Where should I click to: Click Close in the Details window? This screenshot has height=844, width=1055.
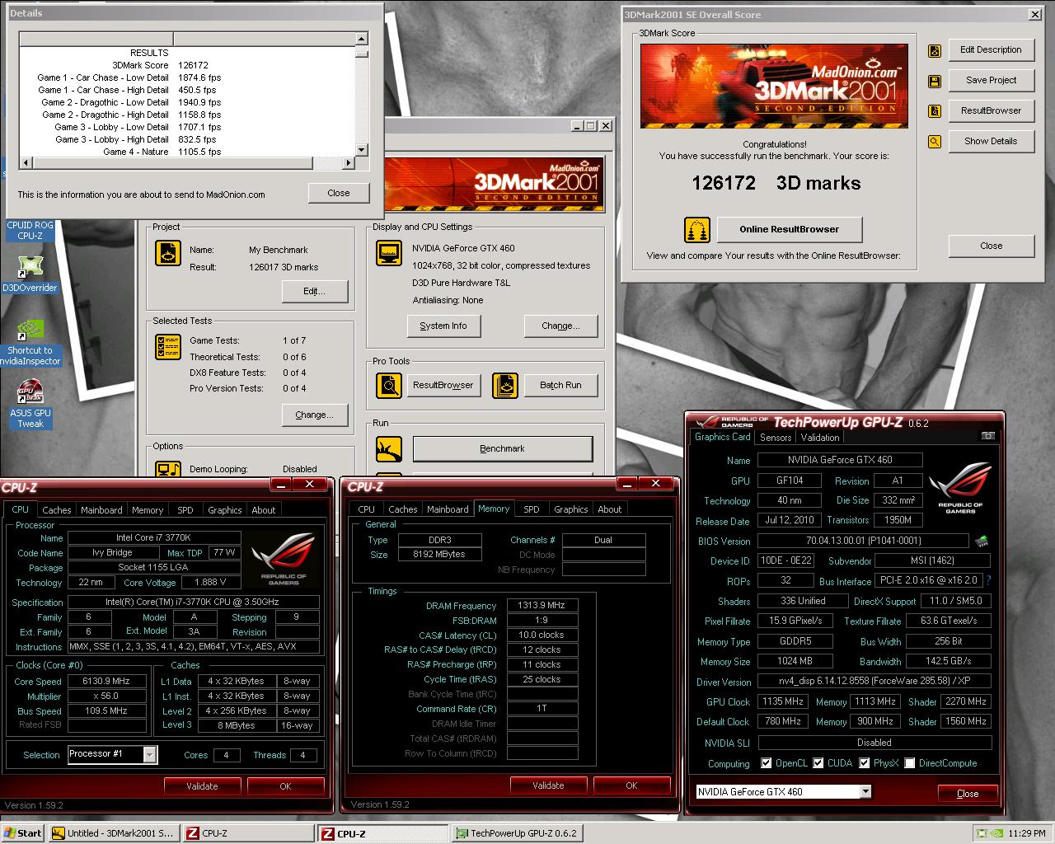(339, 193)
